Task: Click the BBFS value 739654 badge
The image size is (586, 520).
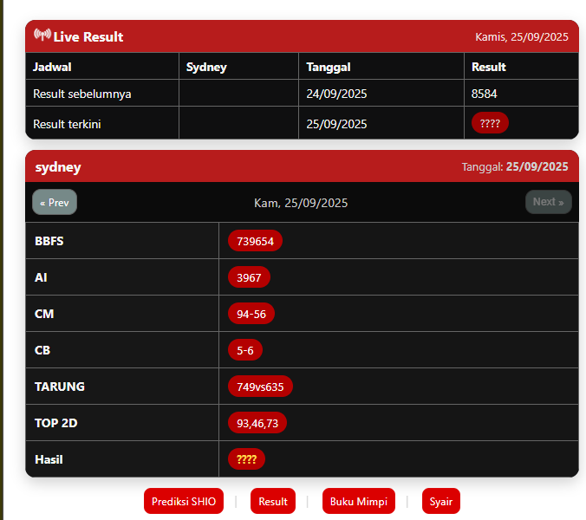Action: [255, 241]
